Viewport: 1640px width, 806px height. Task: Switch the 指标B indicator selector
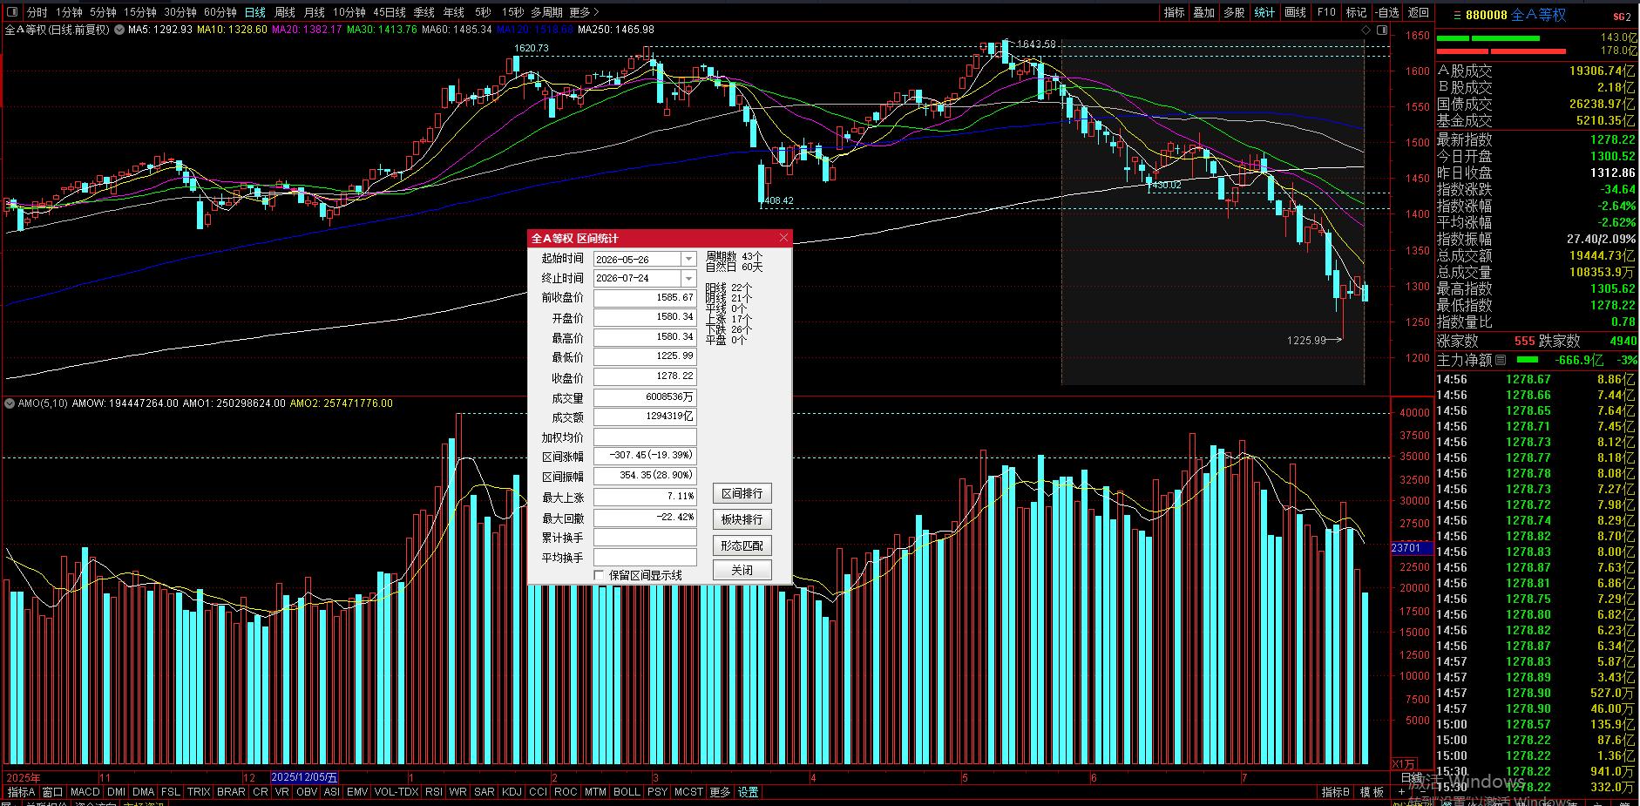point(1336,792)
